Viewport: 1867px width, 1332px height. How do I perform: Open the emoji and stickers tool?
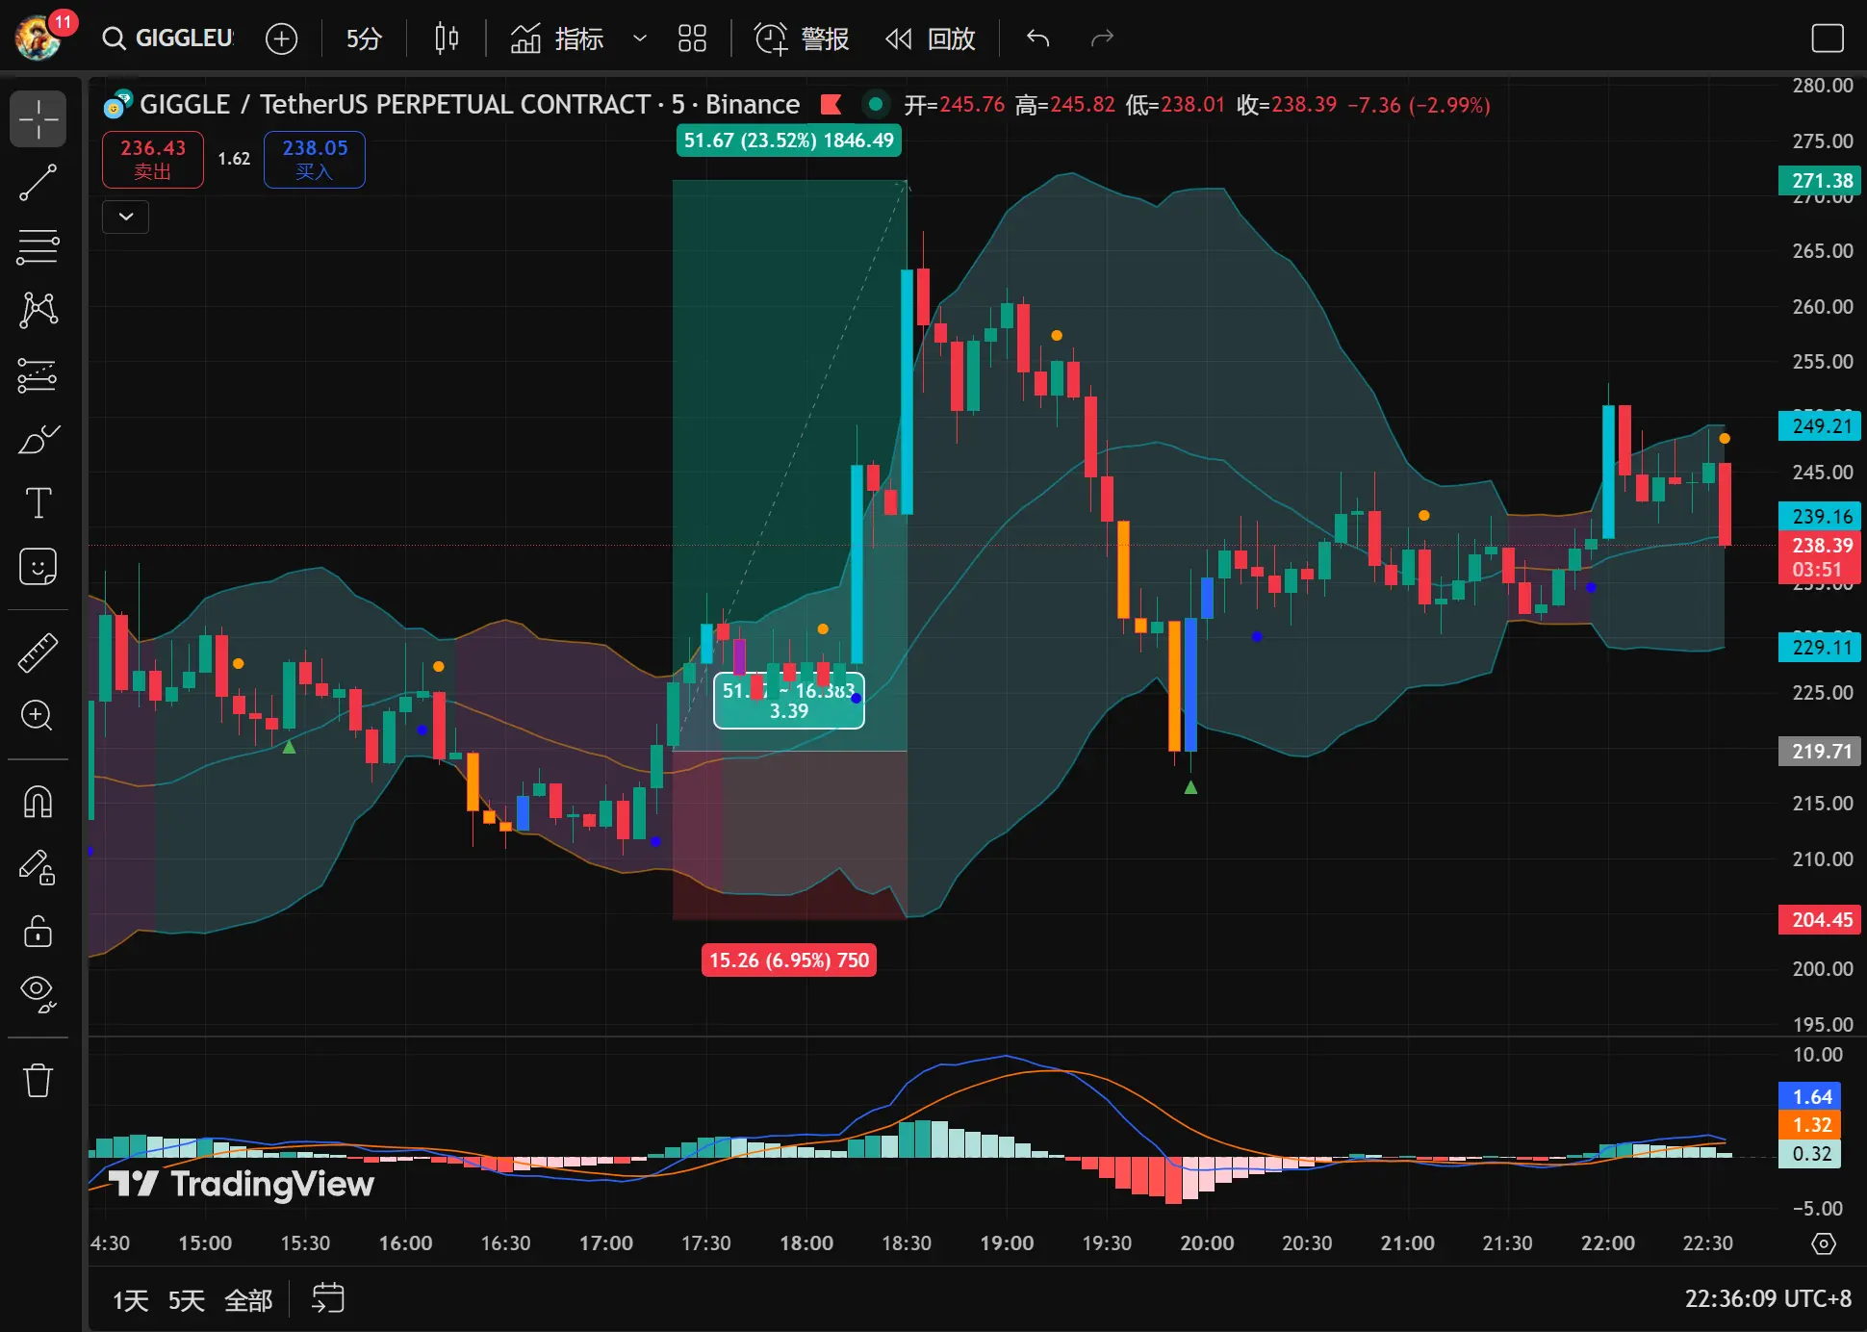click(x=38, y=567)
